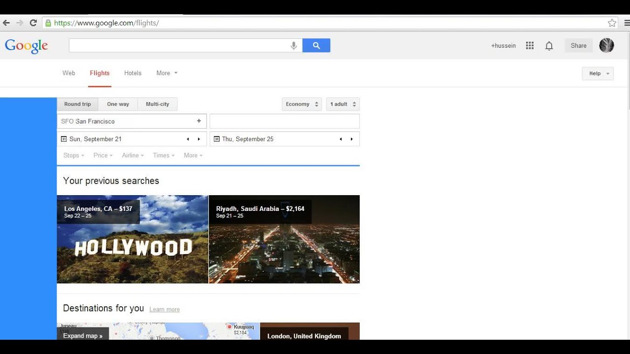Select One way option

[x=118, y=104]
